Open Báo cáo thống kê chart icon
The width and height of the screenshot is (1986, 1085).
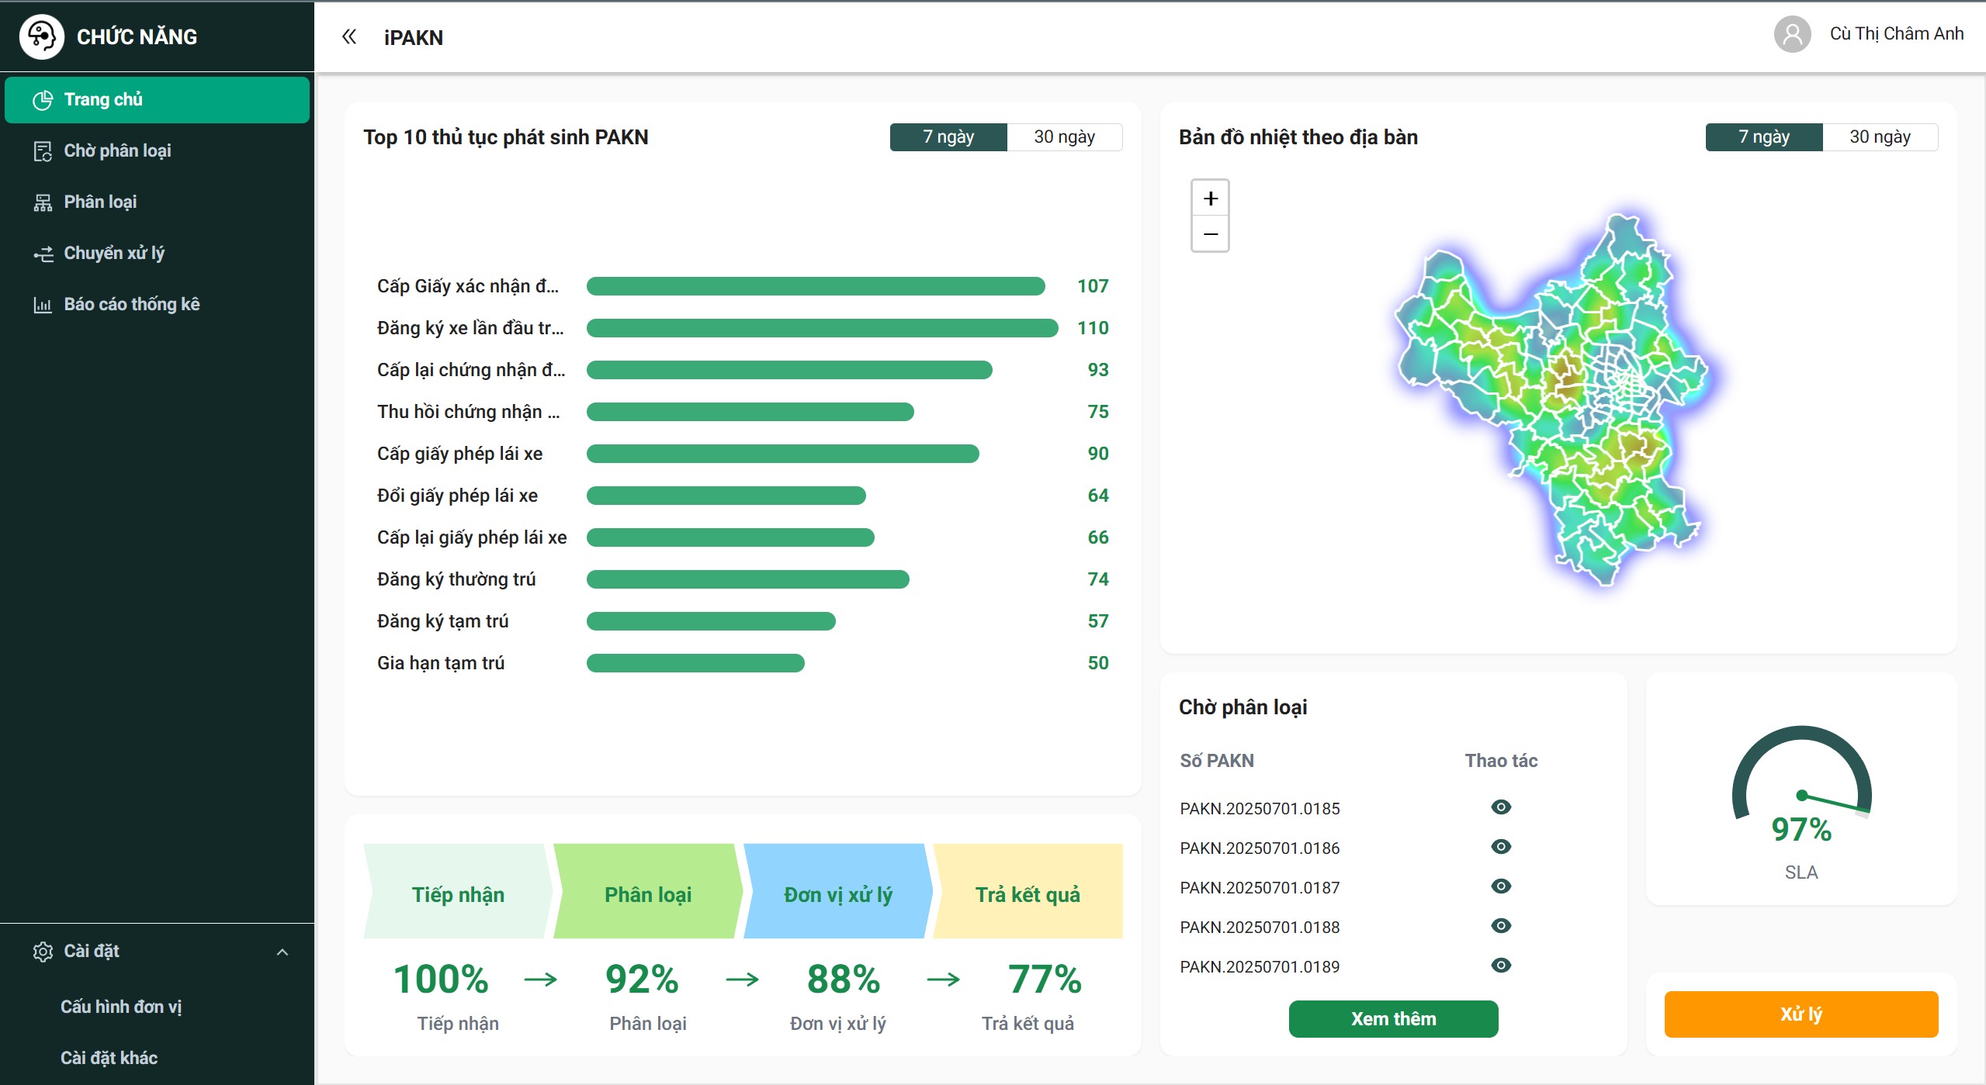click(x=43, y=305)
